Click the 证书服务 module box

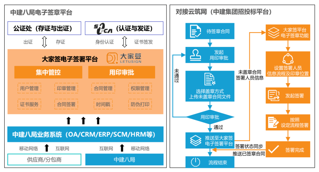tap(29, 104)
